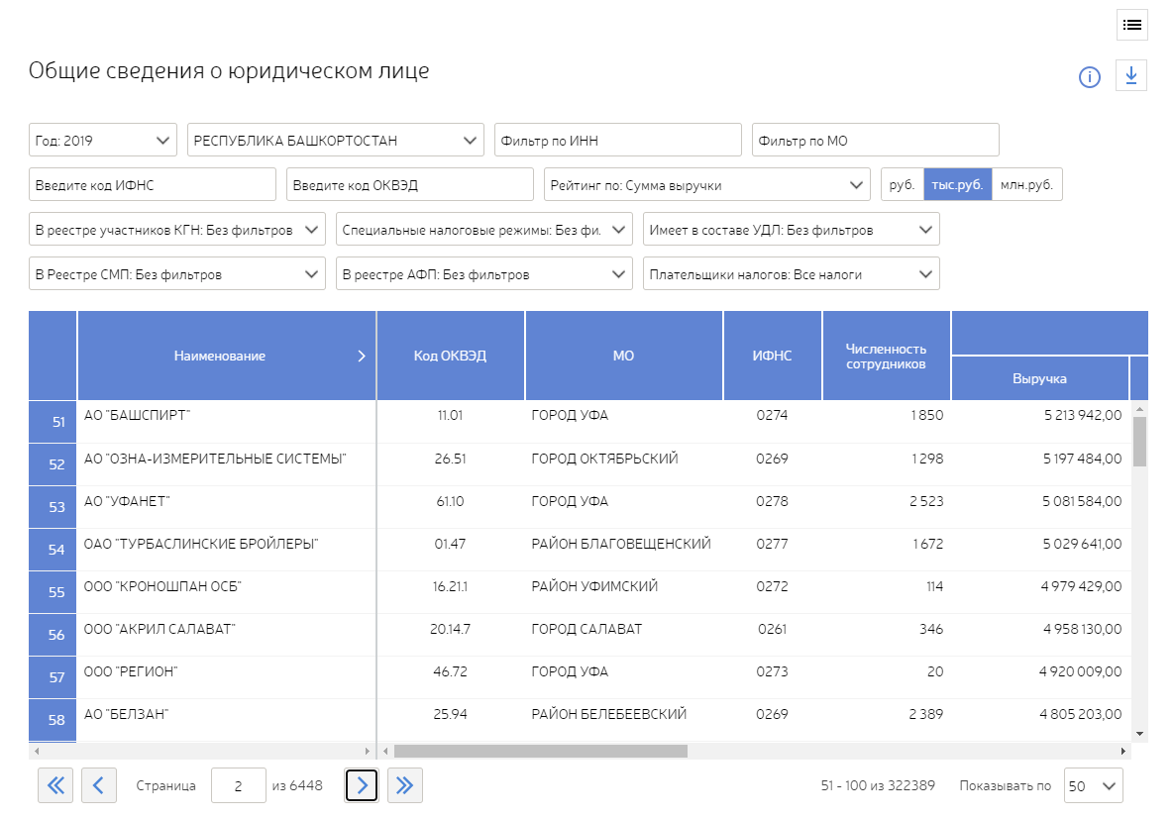Click the Фильтр по ИНН input field
The width and height of the screenshot is (1174, 819).
click(617, 141)
